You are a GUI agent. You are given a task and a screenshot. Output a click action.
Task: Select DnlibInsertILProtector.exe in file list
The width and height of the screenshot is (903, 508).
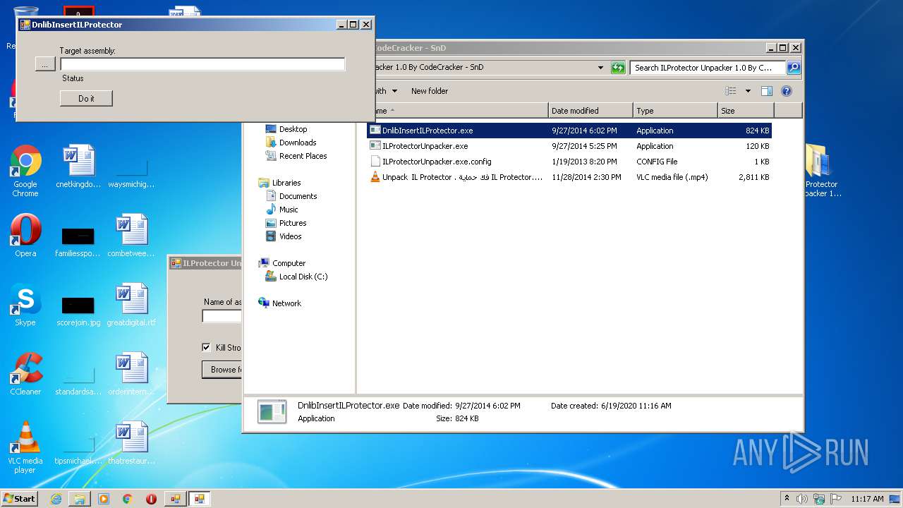(569, 131)
